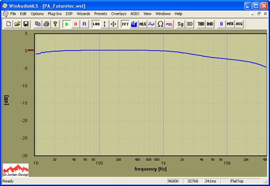270x186 pixels.
Task: Create a new file with the blank page icon
Action: (8, 24)
